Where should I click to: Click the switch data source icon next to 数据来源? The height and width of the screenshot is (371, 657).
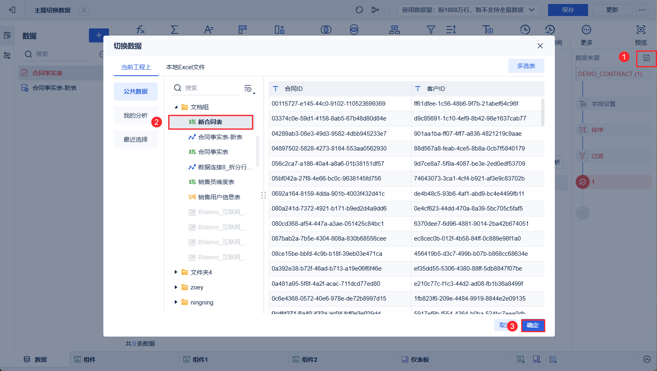(x=647, y=58)
